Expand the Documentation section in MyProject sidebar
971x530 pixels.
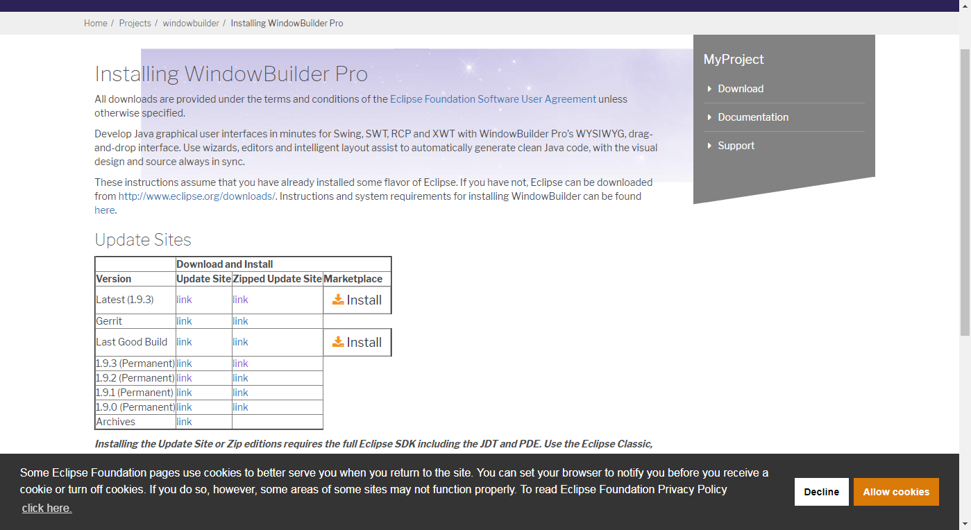click(x=753, y=117)
